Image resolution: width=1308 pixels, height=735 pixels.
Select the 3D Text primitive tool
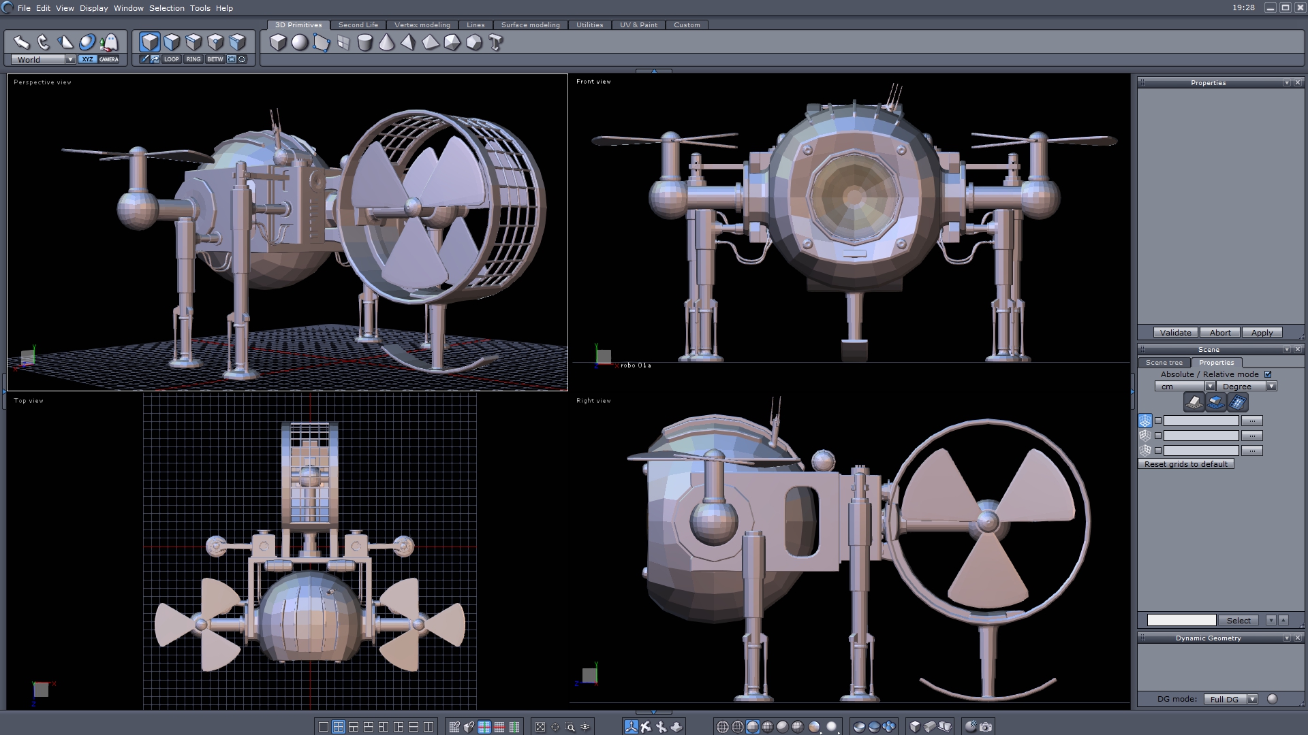[x=496, y=42]
